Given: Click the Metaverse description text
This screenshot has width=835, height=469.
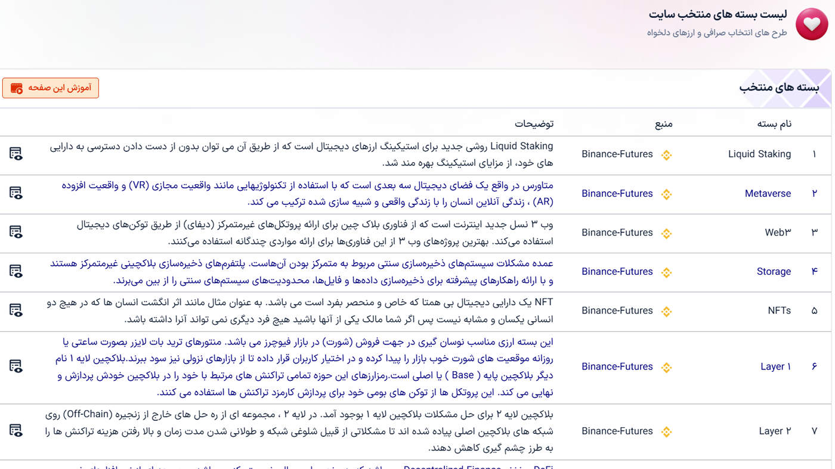Looking at the screenshot, I should tap(307, 194).
